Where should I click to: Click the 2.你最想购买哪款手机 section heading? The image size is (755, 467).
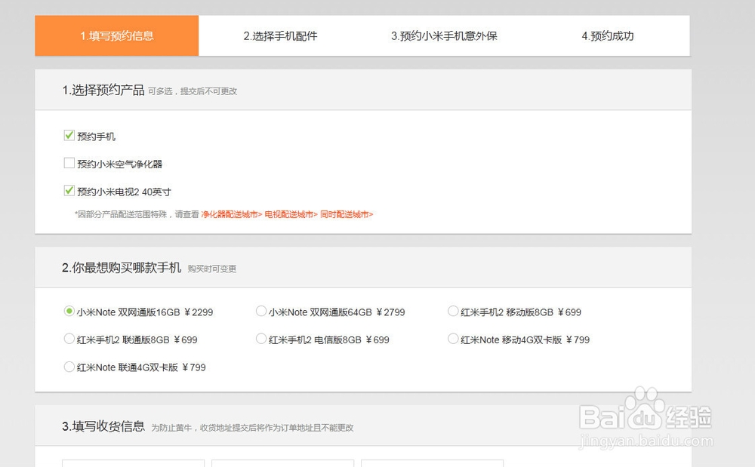(x=122, y=267)
